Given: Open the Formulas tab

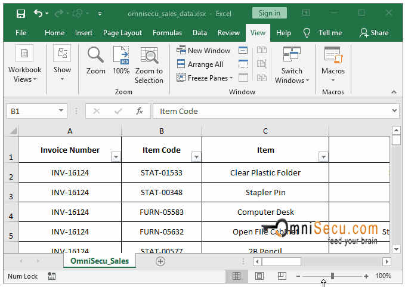Looking at the screenshot, I should (x=168, y=33).
